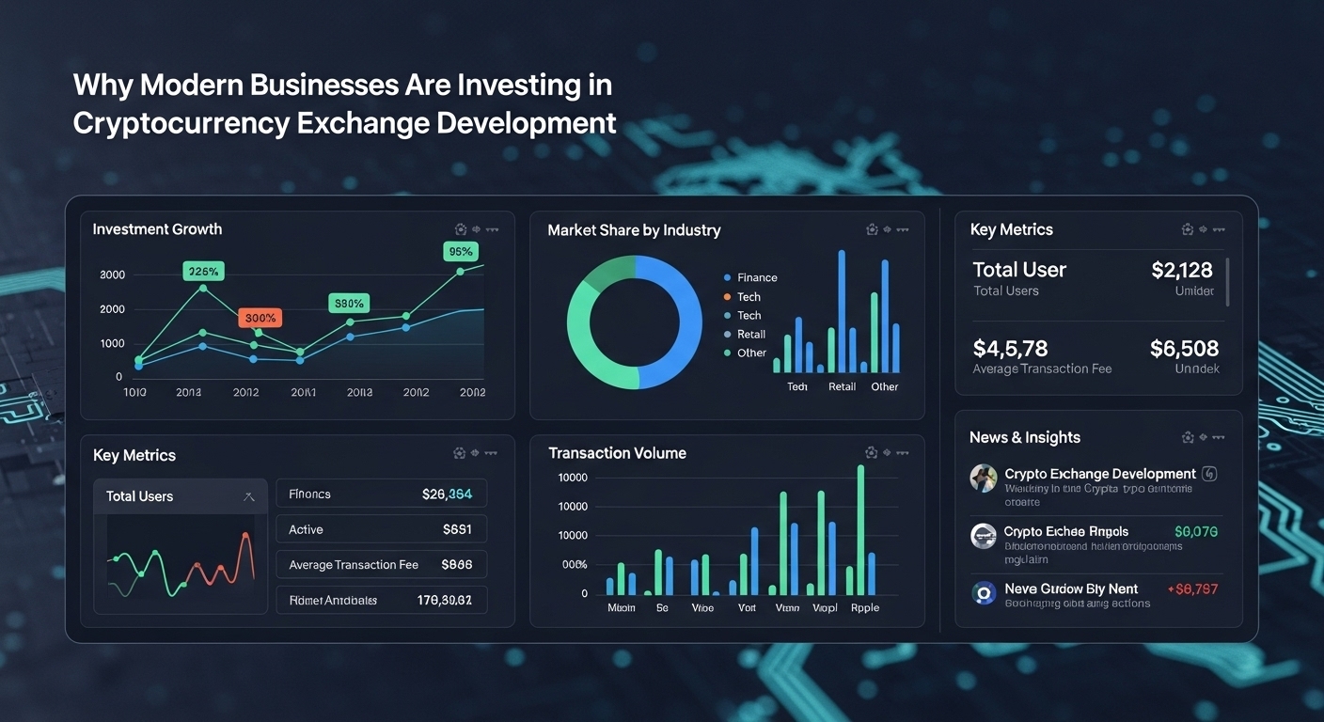
Task: Toggle the Finance legend item in Market Share
Action: [x=750, y=277]
